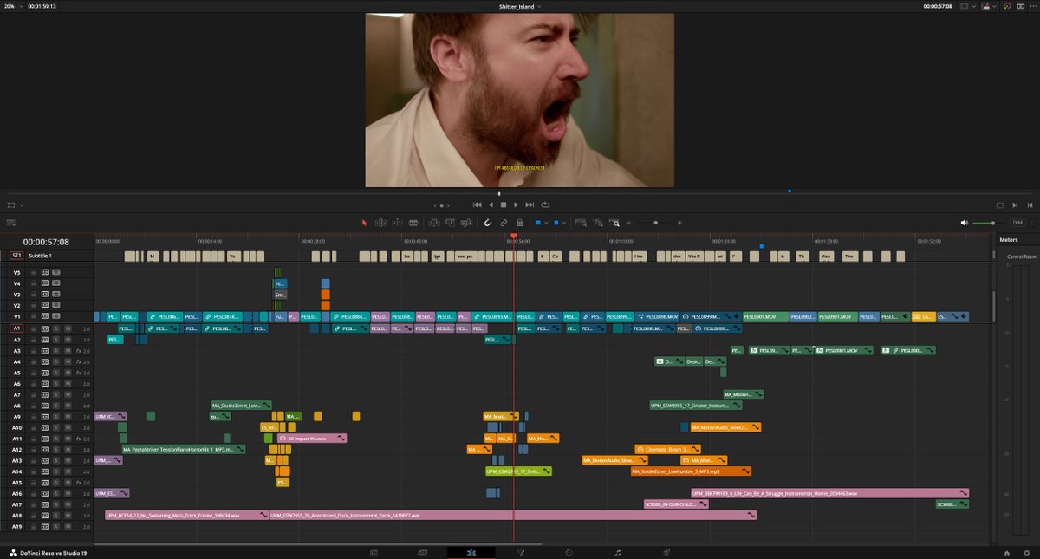1040x559 pixels.
Task: Jump to last frame of timeline
Action: [x=530, y=205]
